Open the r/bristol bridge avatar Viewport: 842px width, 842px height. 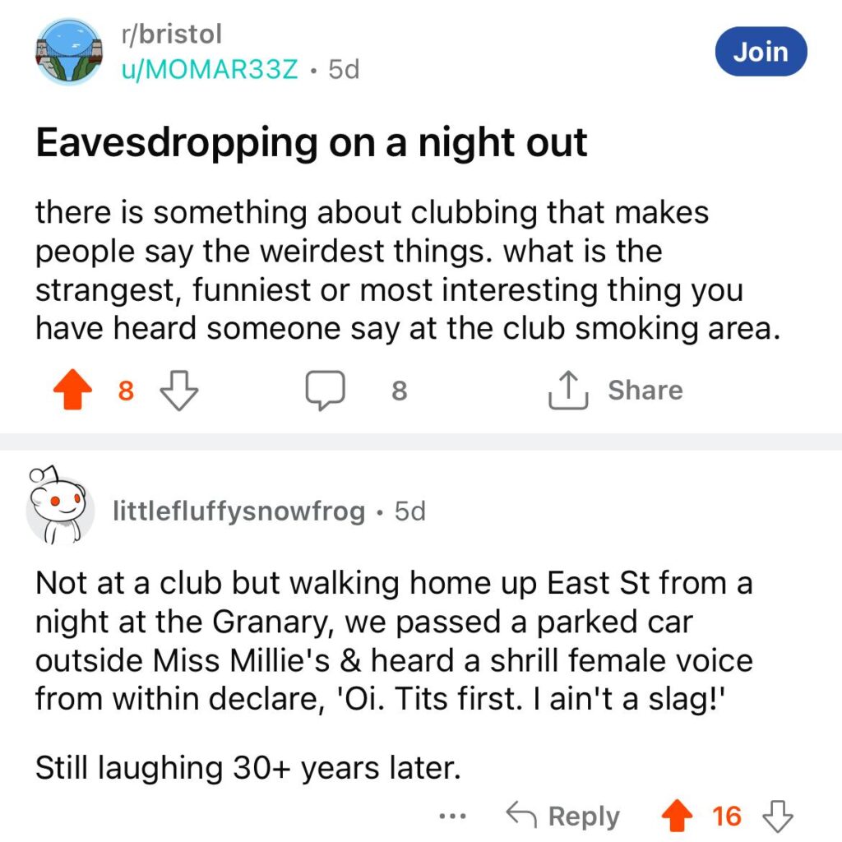[x=69, y=52]
